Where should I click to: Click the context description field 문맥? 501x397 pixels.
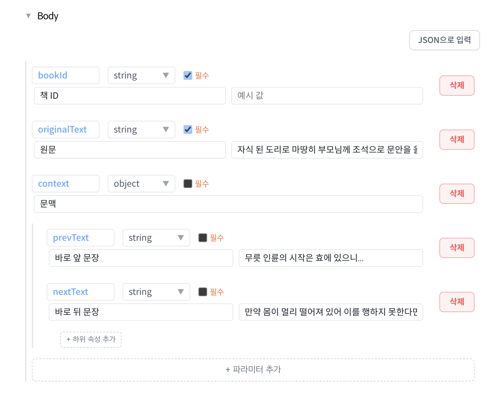tap(228, 204)
